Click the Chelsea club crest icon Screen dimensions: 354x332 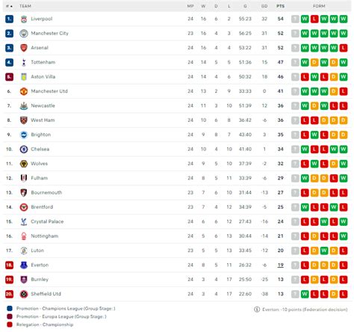click(24, 149)
